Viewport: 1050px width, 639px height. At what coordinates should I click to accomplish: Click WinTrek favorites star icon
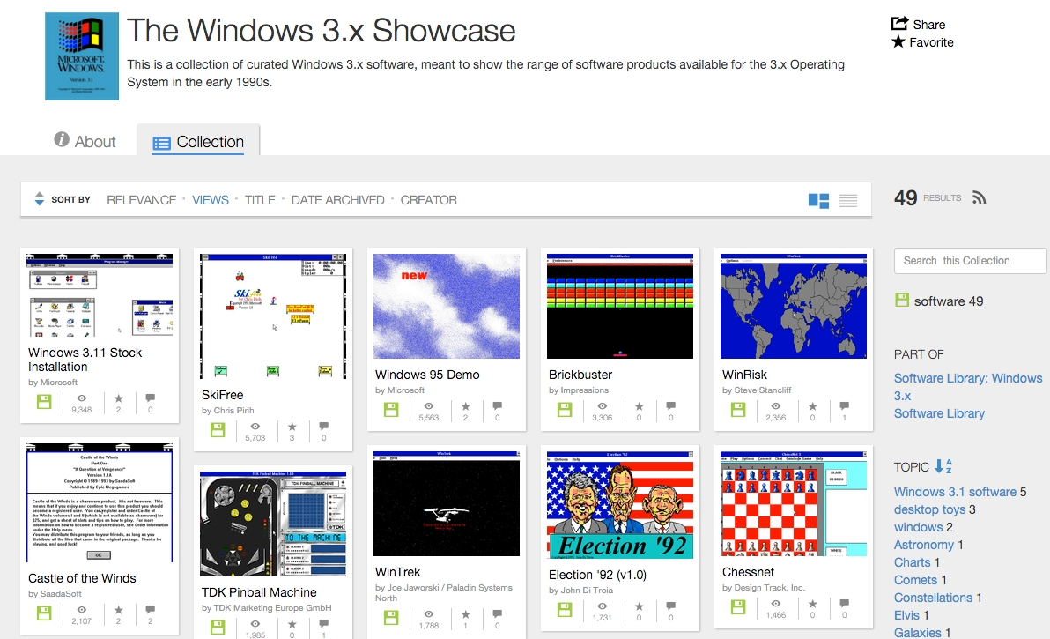[x=465, y=614]
